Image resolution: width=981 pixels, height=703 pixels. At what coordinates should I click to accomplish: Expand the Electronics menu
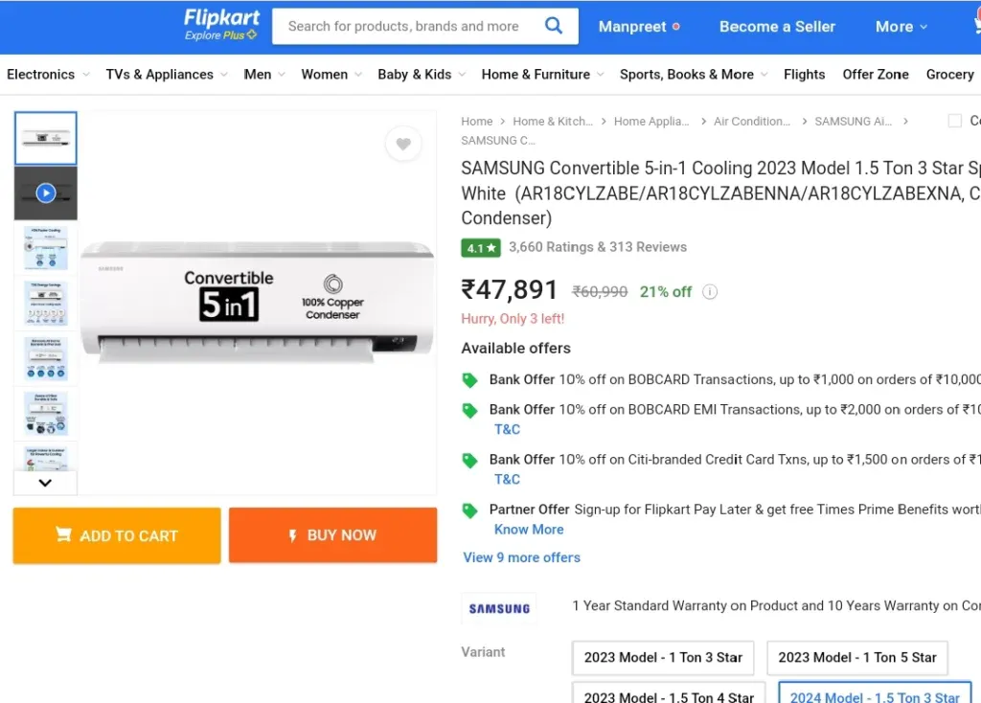coord(48,75)
